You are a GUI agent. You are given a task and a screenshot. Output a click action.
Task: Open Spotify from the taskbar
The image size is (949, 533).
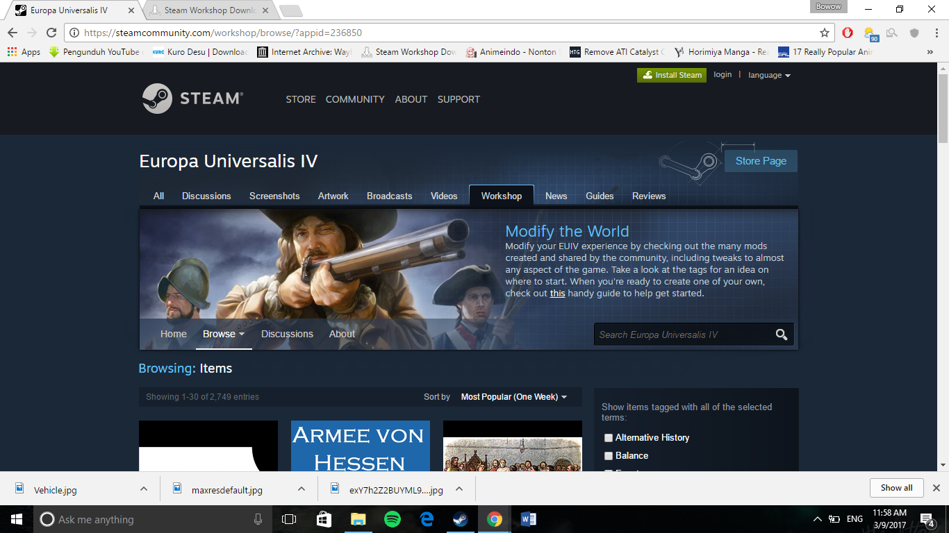tap(392, 519)
